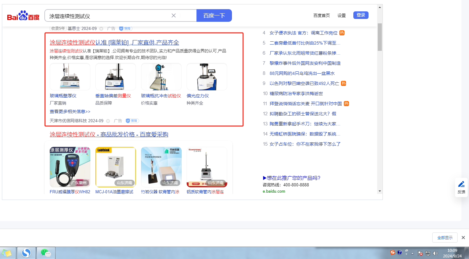The height and width of the screenshot is (259, 469).
Task: Open hot search 女子便衣执法 官方：调离工作岗位
Action: coord(304,33)
